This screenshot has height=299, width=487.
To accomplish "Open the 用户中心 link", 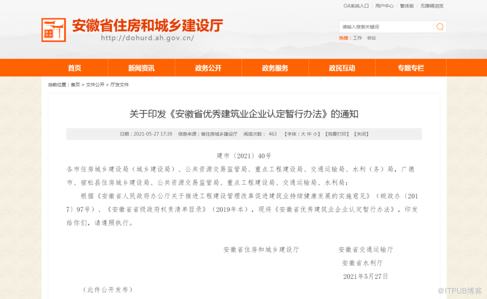I will pyautogui.click(x=384, y=6).
